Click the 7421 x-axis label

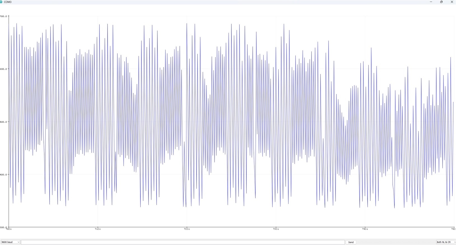pos(365,229)
